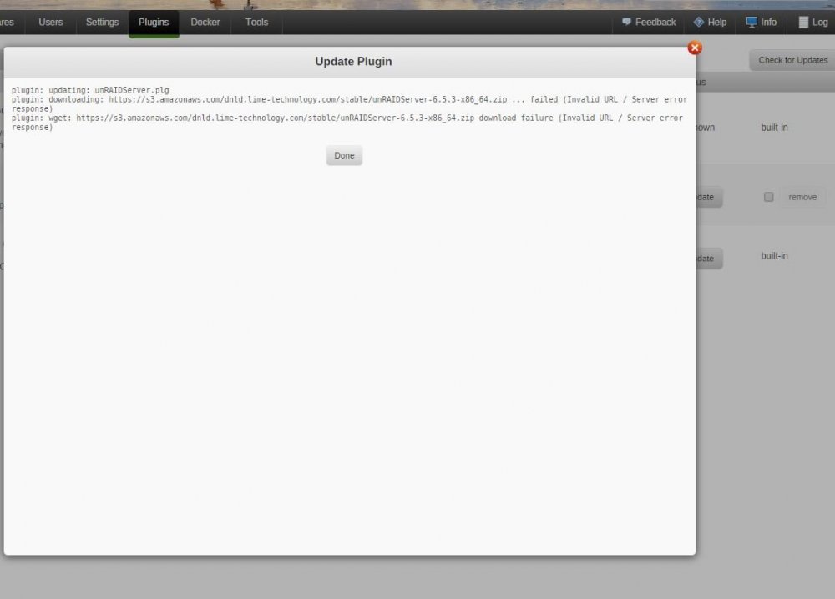Open the Settings tab
The image size is (835, 599).
(x=102, y=23)
